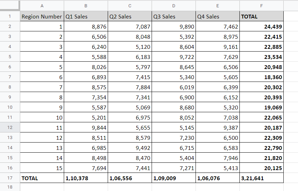The width and height of the screenshot is (298, 191).
Task: Select region number 15 cell
Action: tap(42, 168)
